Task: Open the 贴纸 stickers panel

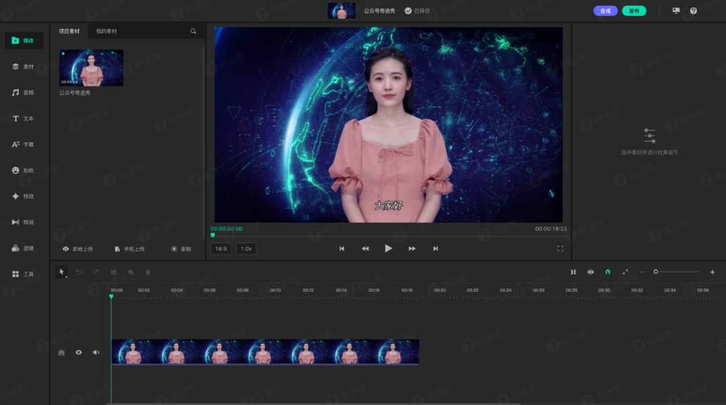Action: [x=24, y=171]
